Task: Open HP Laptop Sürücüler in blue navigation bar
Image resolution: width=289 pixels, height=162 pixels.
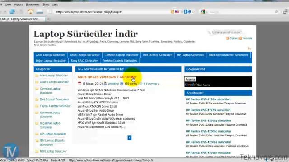Action: point(191,55)
